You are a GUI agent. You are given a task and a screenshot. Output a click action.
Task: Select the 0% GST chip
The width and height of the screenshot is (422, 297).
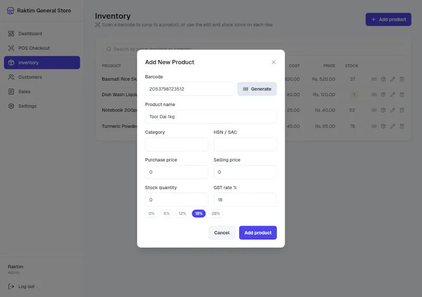click(x=151, y=214)
